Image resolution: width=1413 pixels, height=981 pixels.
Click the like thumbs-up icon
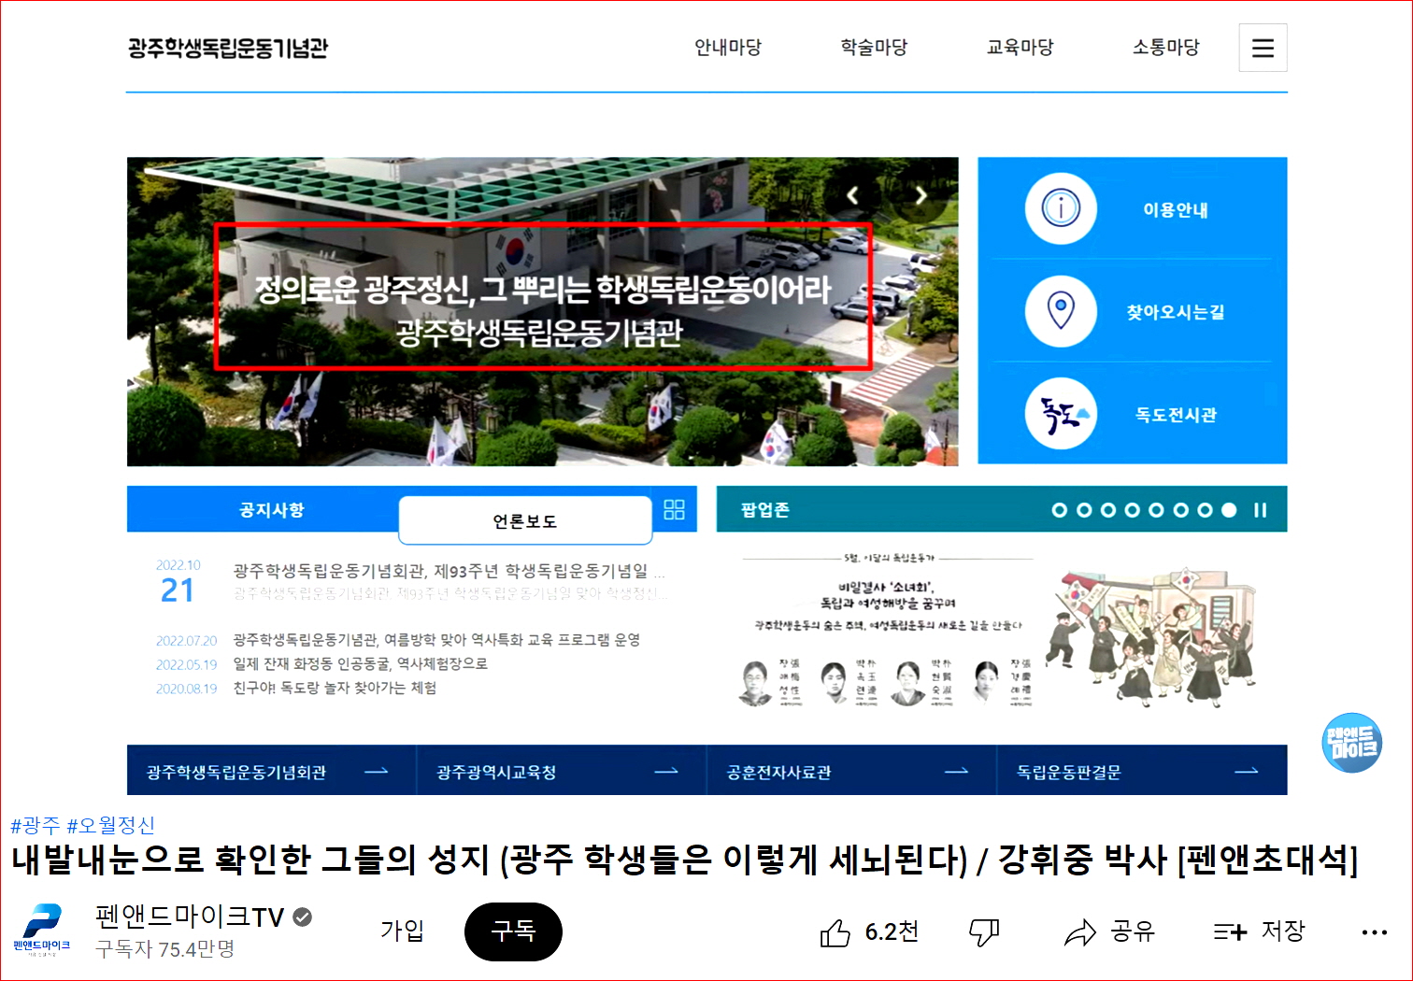pyautogui.click(x=835, y=932)
